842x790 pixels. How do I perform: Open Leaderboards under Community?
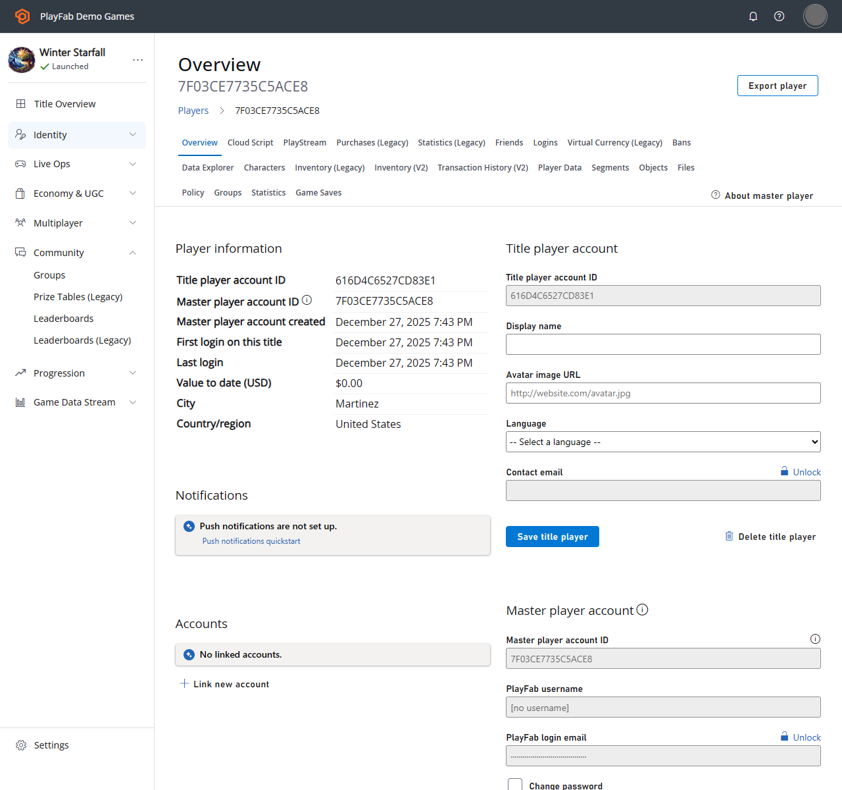(64, 319)
